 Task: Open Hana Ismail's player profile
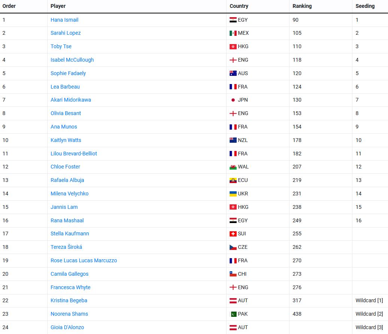click(x=64, y=20)
